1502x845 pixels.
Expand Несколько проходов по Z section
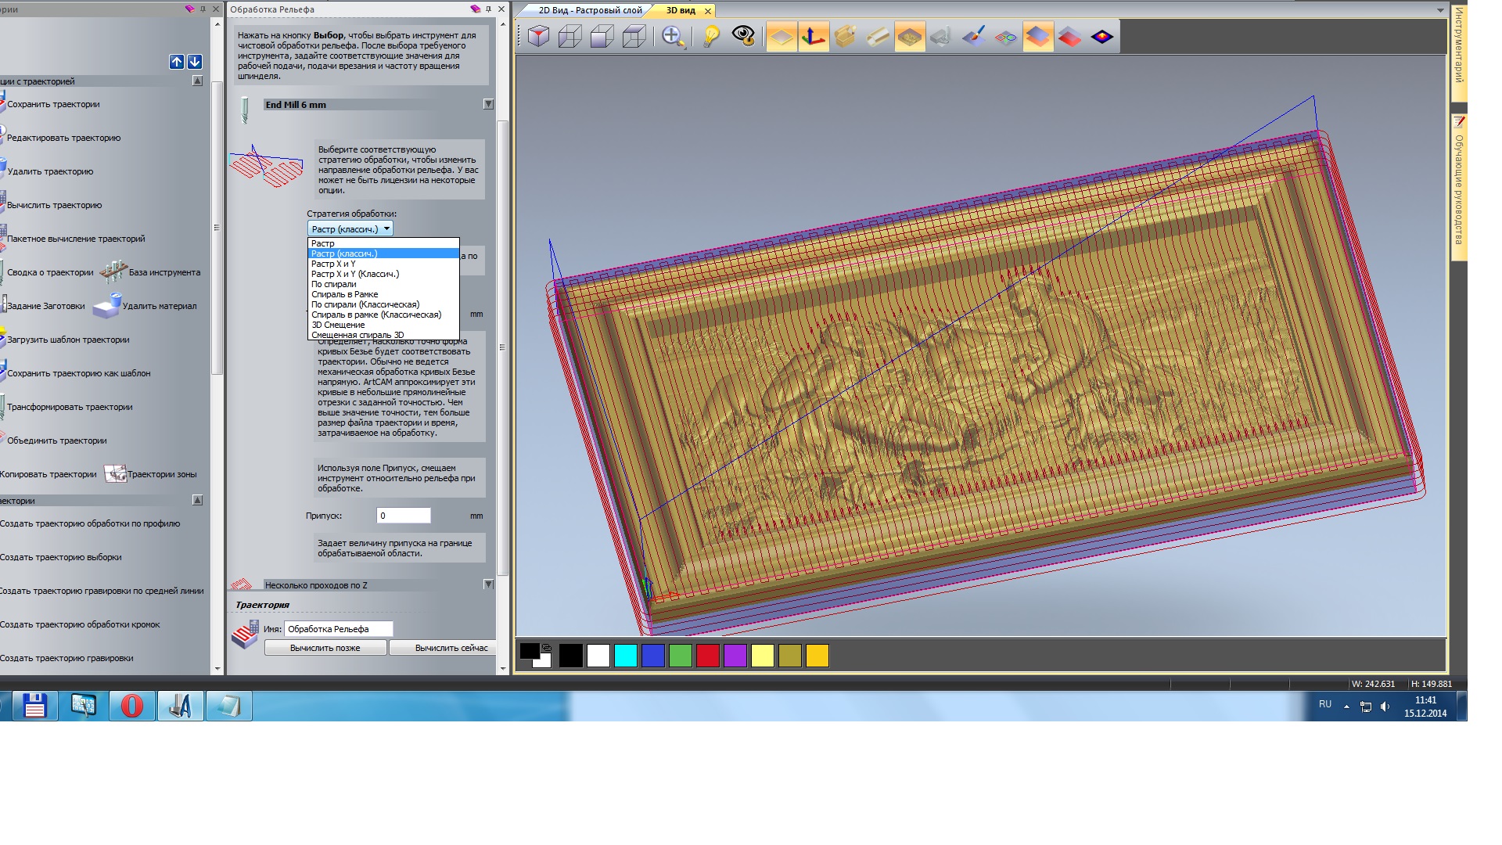tap(488, 584)
